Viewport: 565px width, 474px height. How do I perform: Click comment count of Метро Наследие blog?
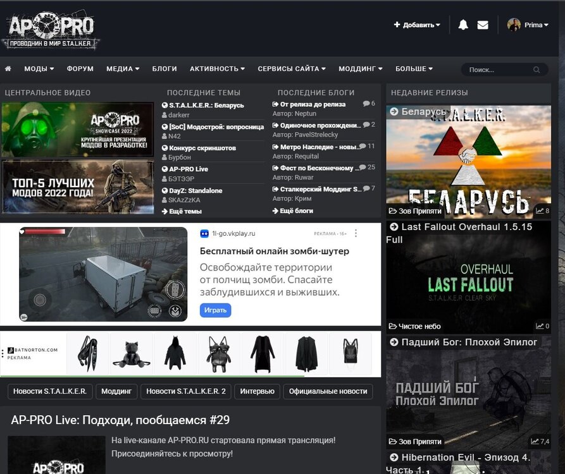coord(367,146)
